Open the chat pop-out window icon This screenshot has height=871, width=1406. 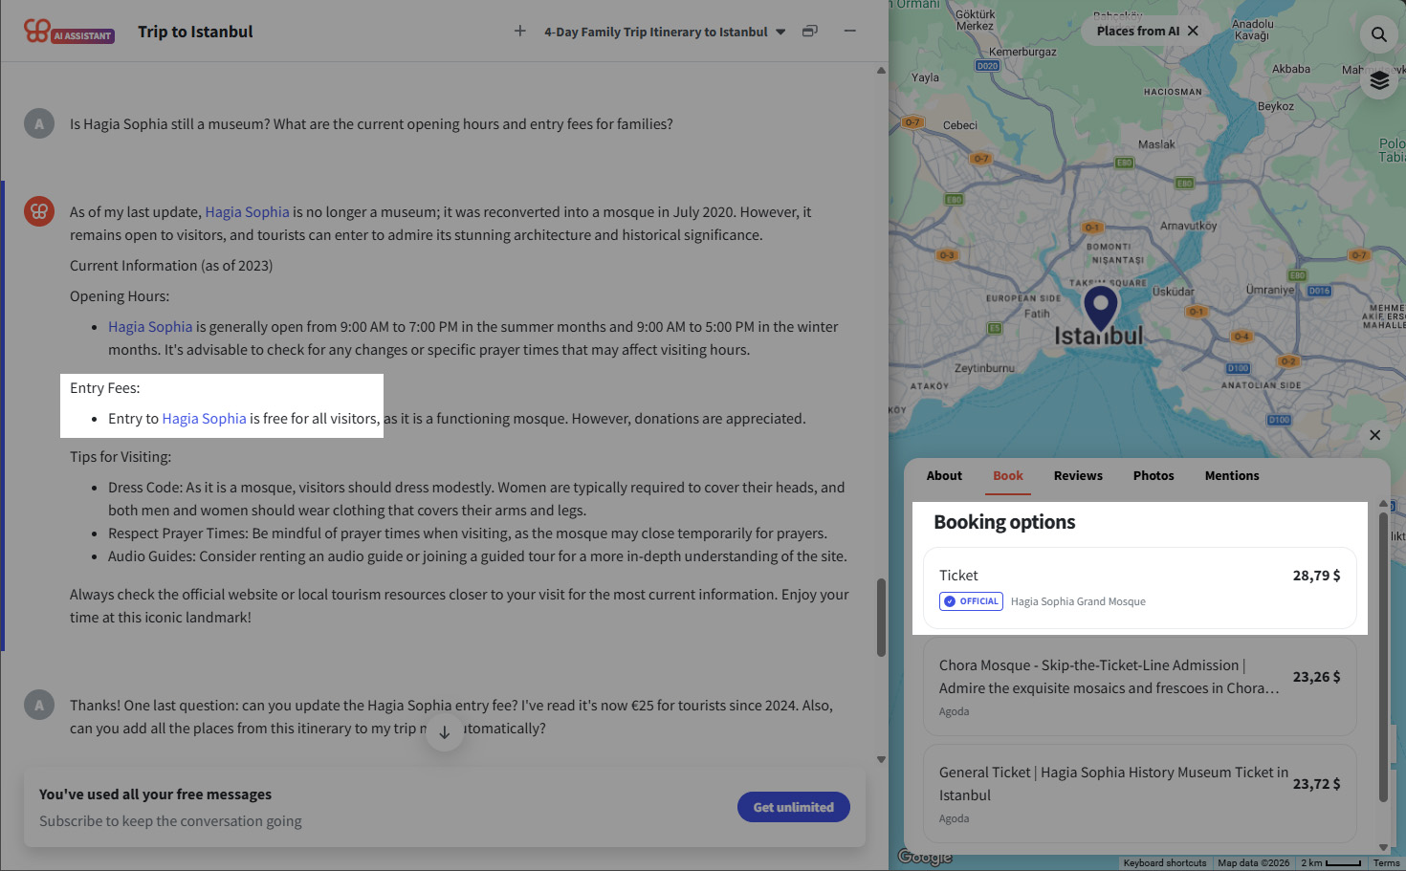click(810, 31)
